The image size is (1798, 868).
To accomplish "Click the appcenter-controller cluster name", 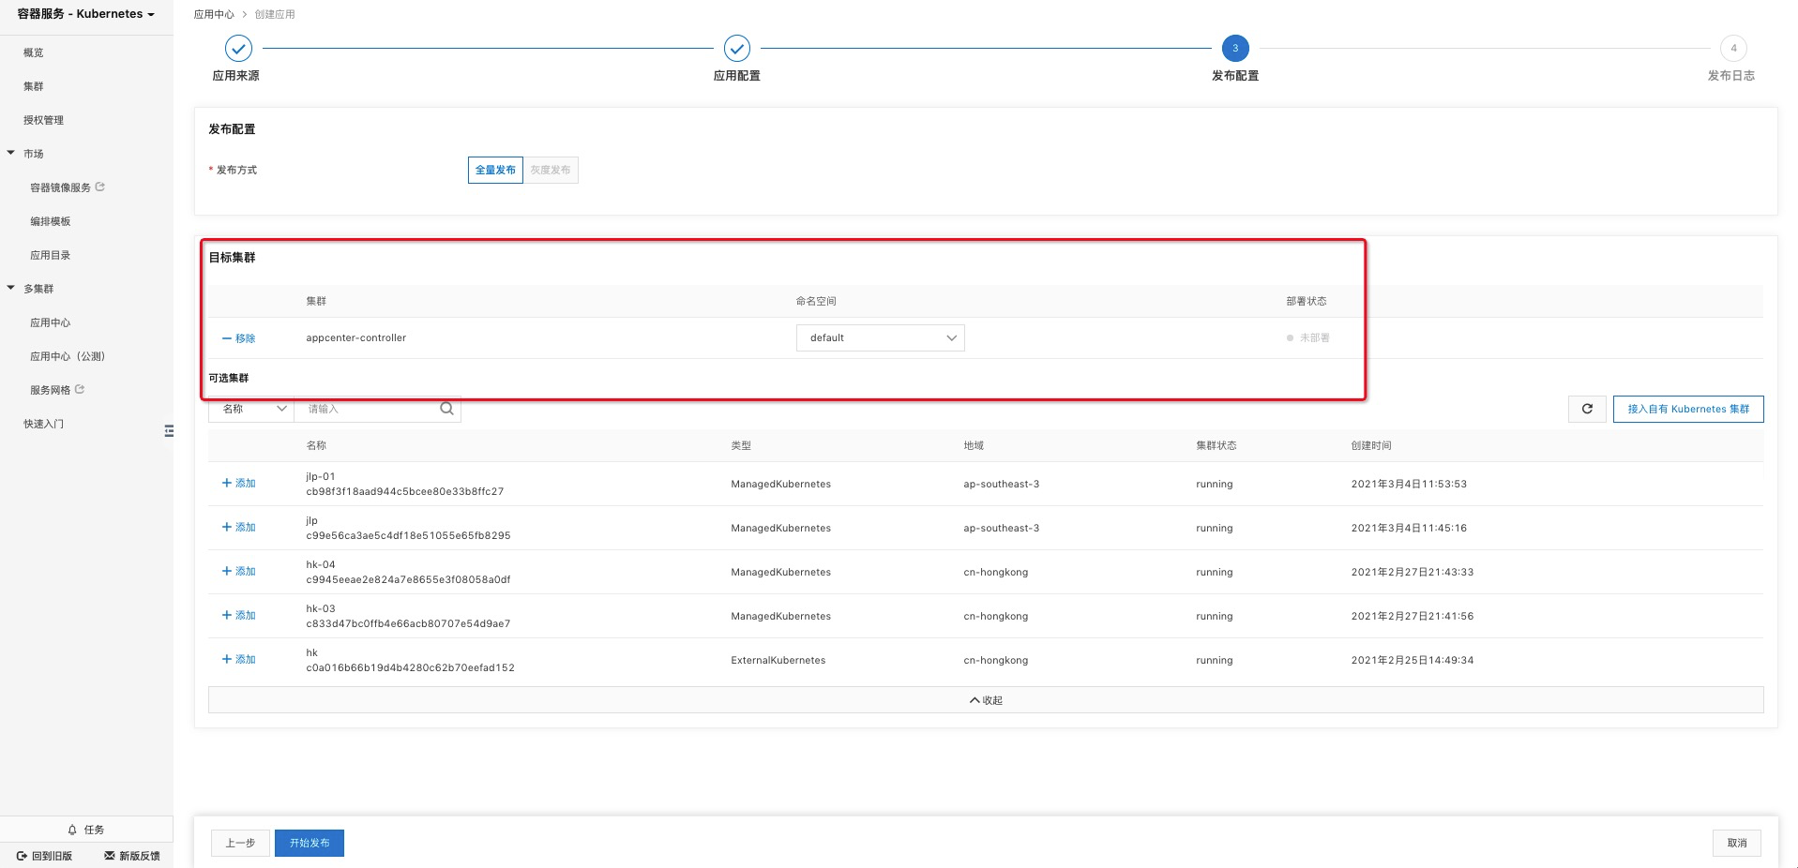I will pyautogui.click(x=356, y=337).
